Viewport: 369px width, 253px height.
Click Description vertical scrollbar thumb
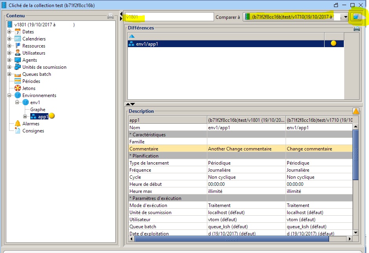click(x=356, y=155)
